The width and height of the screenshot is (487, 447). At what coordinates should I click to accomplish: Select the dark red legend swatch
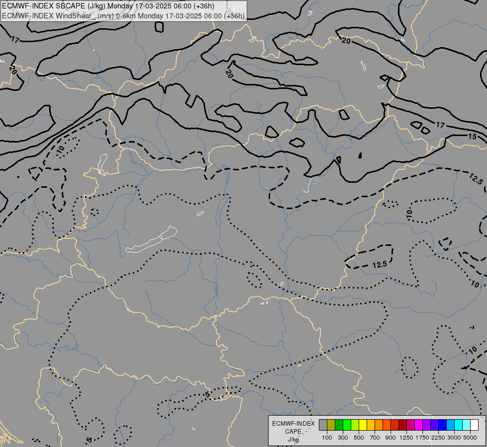[402, 425]
